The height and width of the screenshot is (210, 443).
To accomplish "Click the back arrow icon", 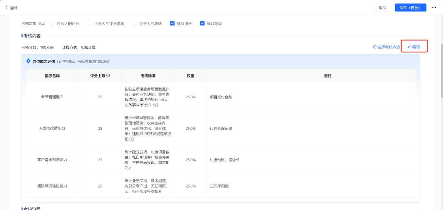I will click(6, 7).
